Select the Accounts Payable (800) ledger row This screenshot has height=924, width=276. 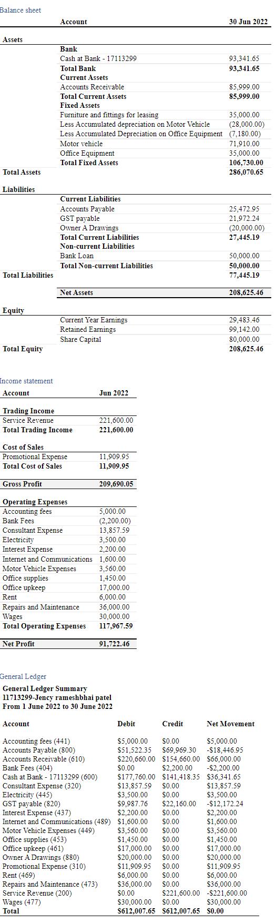(x=126, y=750)
